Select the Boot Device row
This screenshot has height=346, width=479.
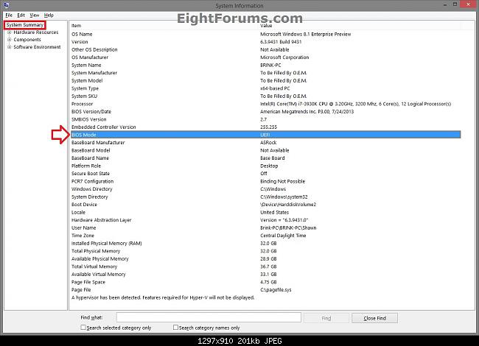[x=265, y=205]
